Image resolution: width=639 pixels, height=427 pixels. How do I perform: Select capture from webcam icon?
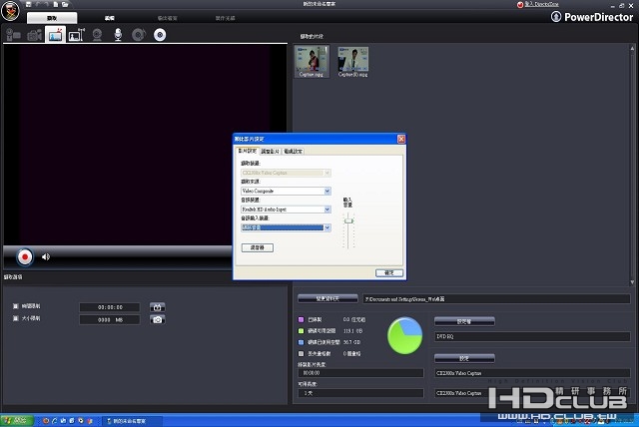point(98,35)
